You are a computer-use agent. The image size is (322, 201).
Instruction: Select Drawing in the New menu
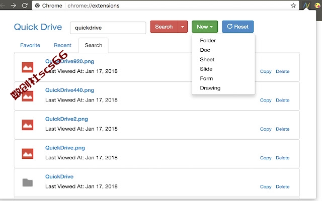(210, 88)
